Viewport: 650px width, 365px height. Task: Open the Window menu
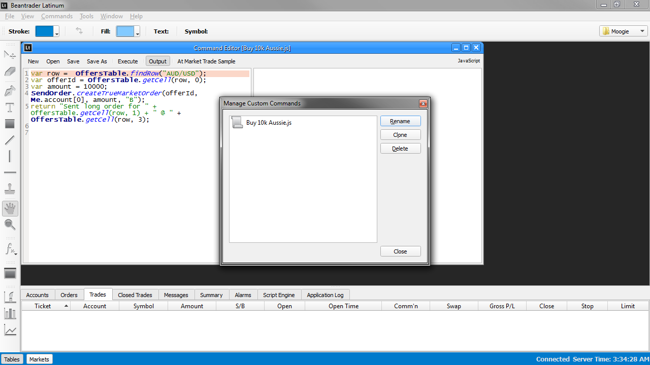pos(112,16)
